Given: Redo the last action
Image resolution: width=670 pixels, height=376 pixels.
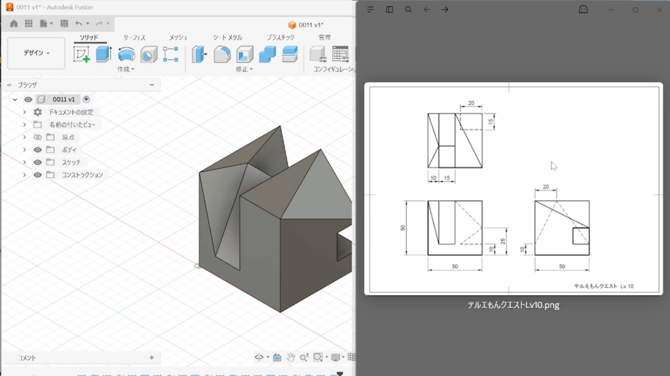Looking at the screenshot, I should 99,24.
